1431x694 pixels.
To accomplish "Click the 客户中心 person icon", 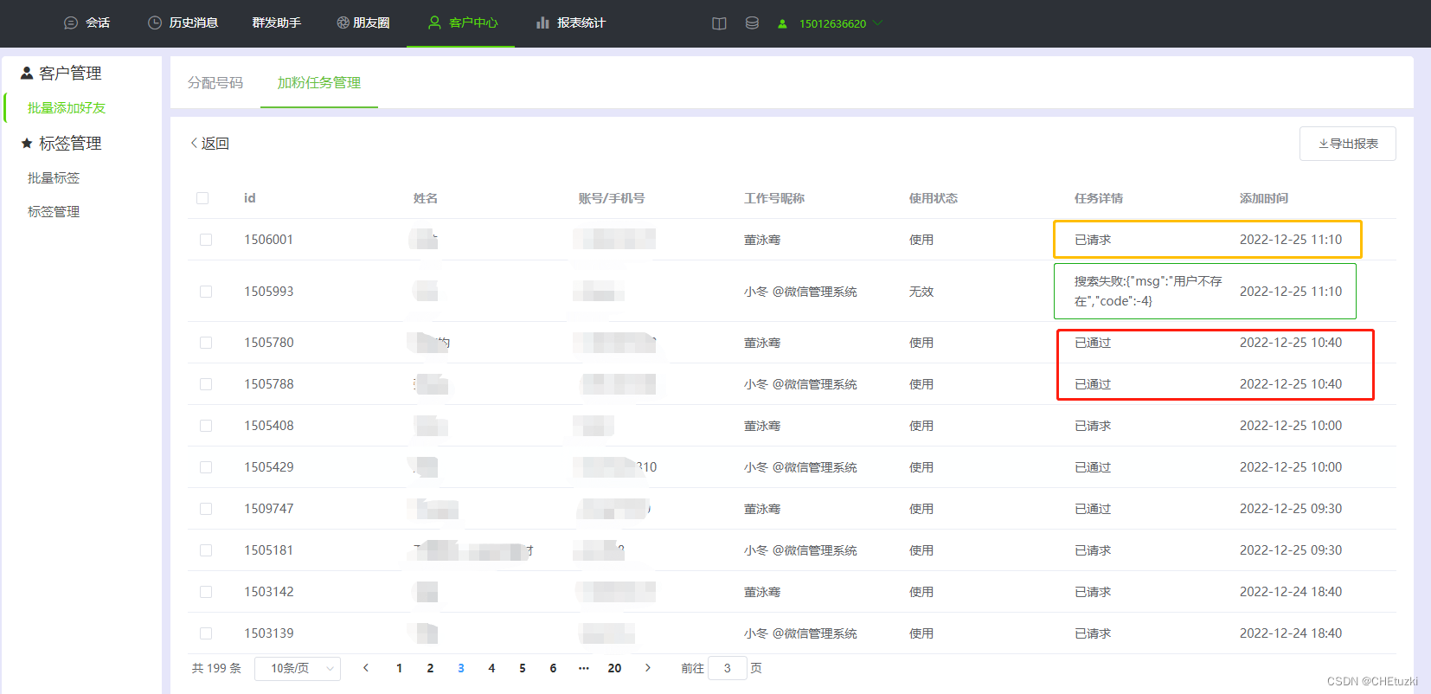I will (x=434, y=23).
